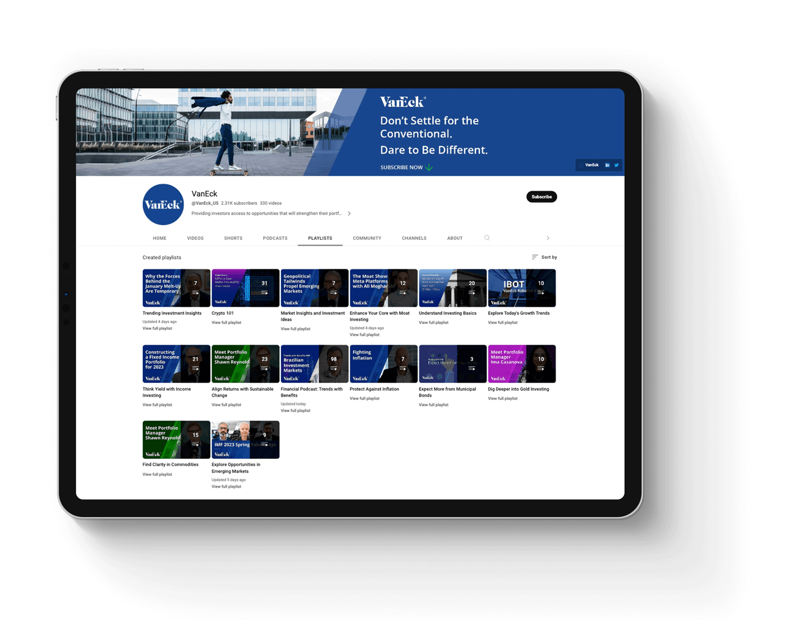Open the Sort by menu
Screen dimensions: 789x634
[x=544, y=257]
